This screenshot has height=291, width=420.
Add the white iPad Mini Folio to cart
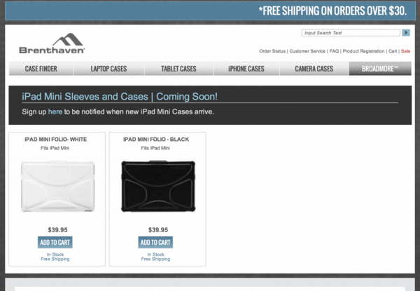55,242
